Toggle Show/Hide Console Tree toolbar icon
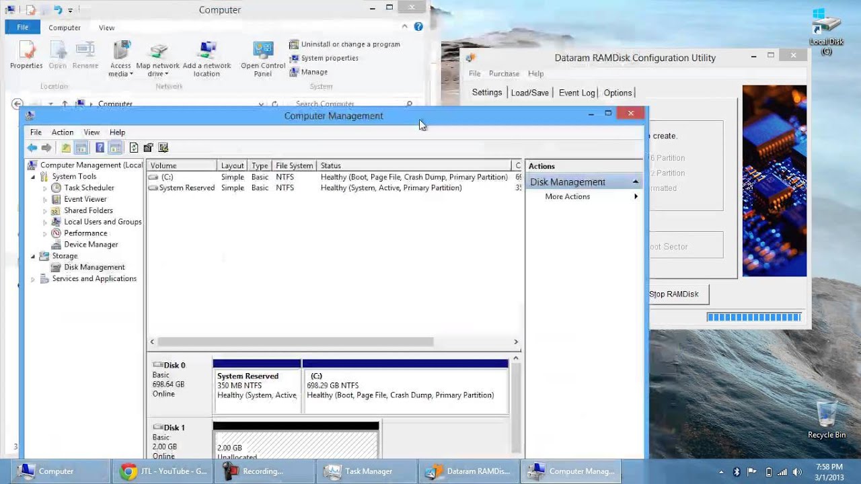 [81, 148]
